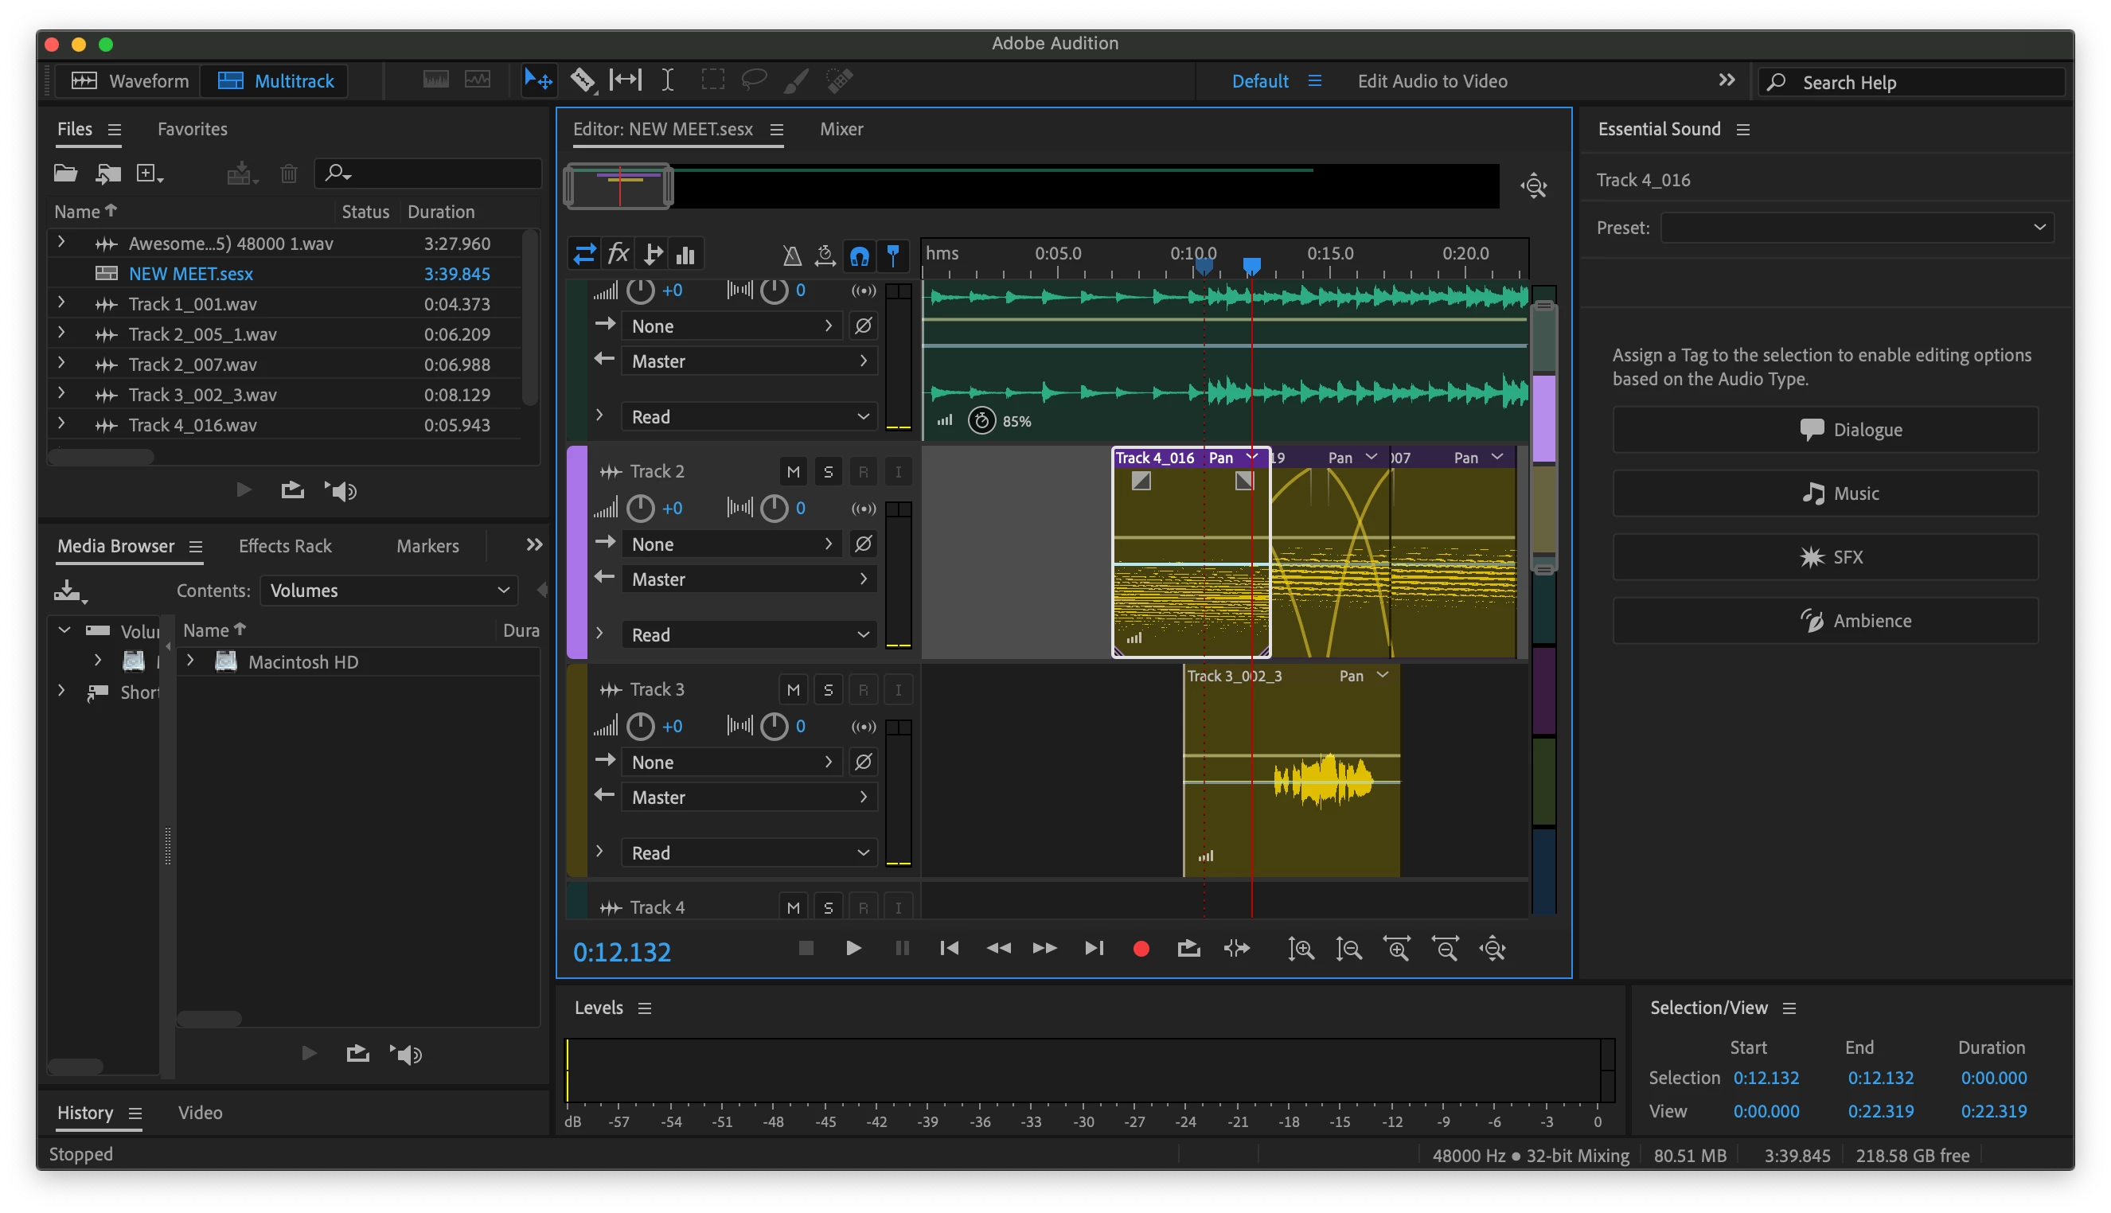
Task: Click the Open File folder icon
Action: click(66, 174)
